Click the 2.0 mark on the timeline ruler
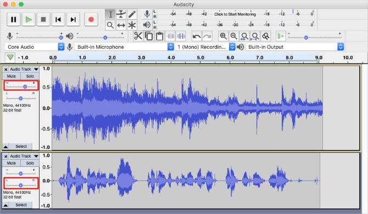Viewport: 368px width, 214px height. pos(112,57)
